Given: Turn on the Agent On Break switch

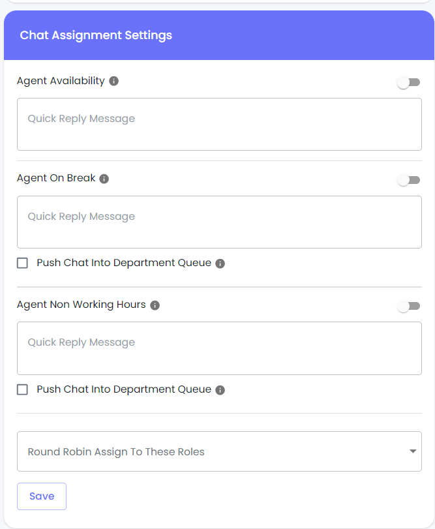Looking at the screenshot, I should [x=408, y=181].
